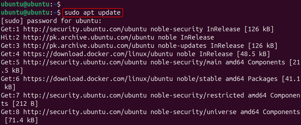Click the highlighted sudo apt update command
The image size is (301, 125).
(x=93, y=13)
